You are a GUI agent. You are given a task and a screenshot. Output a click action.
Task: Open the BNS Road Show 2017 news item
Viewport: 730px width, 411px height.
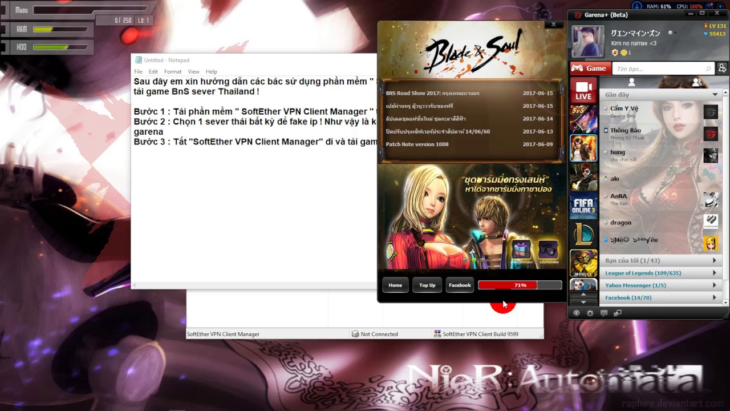[x=469, y=93]
